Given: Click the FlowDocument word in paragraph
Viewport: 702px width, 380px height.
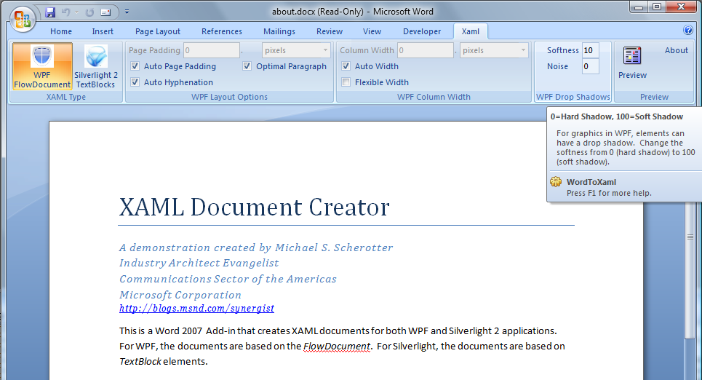Looking at the screenshot, I should tap(337, 346).
